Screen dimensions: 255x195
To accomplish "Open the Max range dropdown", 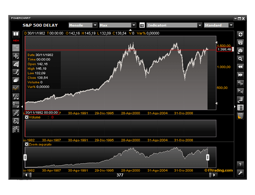I will 117,25.
